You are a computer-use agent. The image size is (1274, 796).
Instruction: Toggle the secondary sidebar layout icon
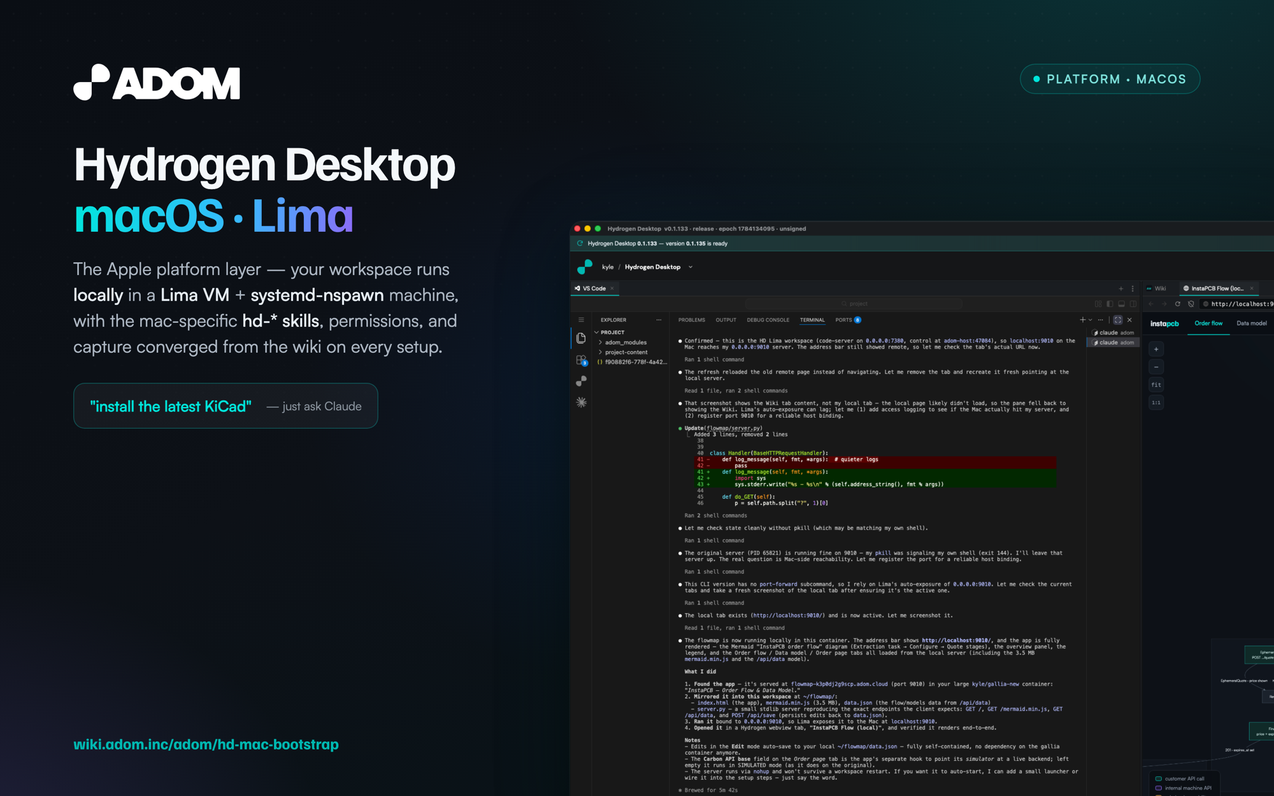coord(1133,304)
